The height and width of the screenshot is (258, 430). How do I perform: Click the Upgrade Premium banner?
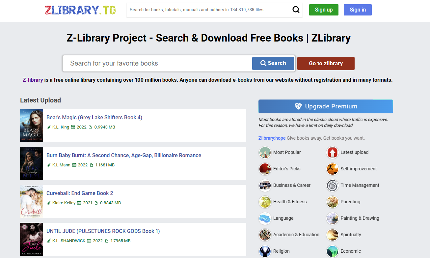[x=326, y=106]
